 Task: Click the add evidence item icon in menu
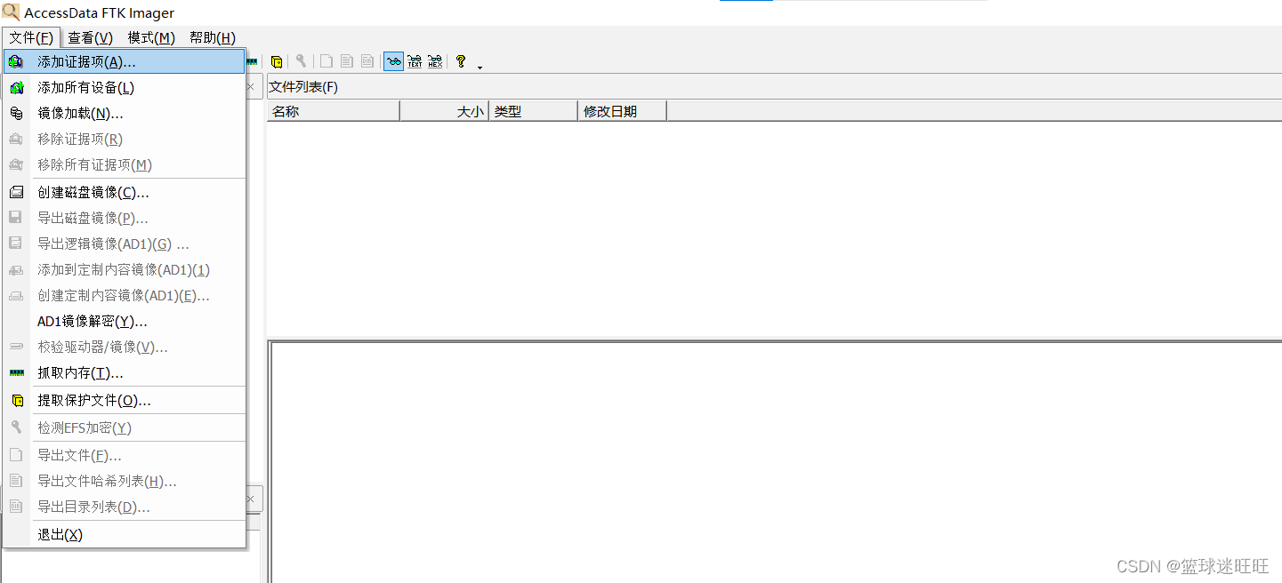coord(16,61)
